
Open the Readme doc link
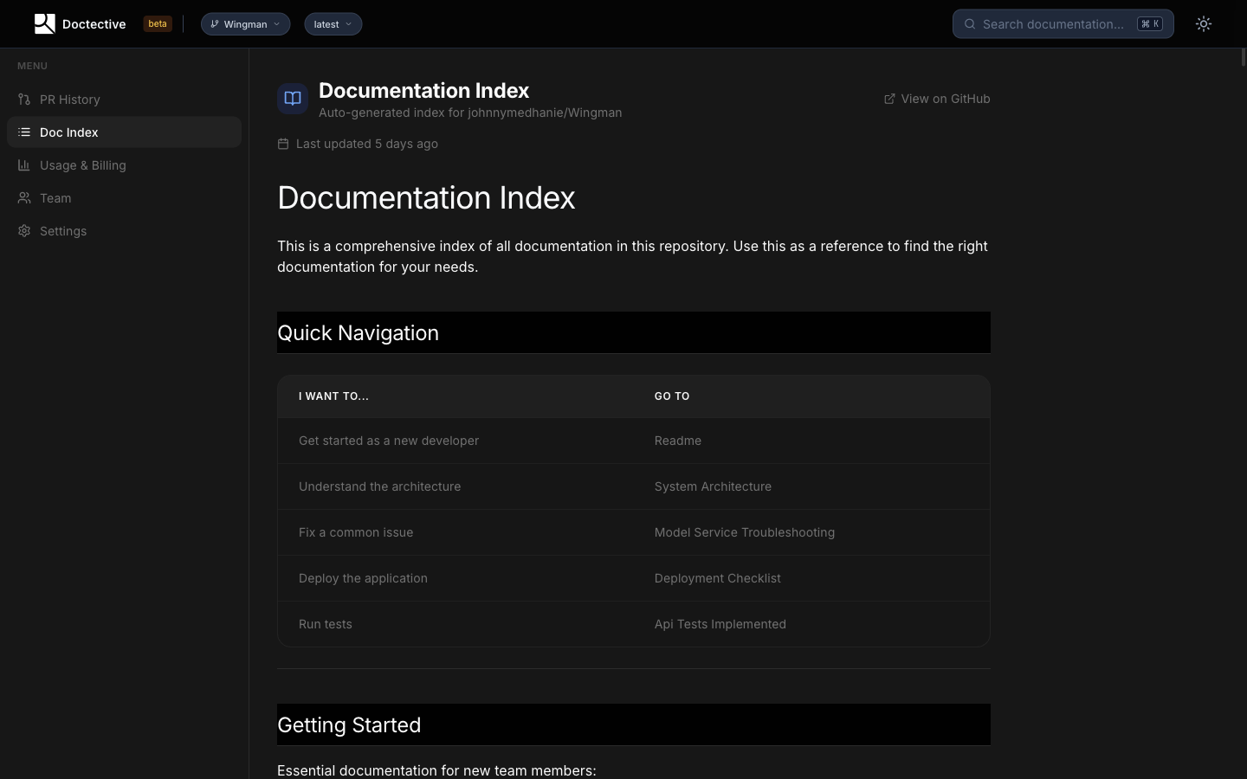[x=678, y=441]
